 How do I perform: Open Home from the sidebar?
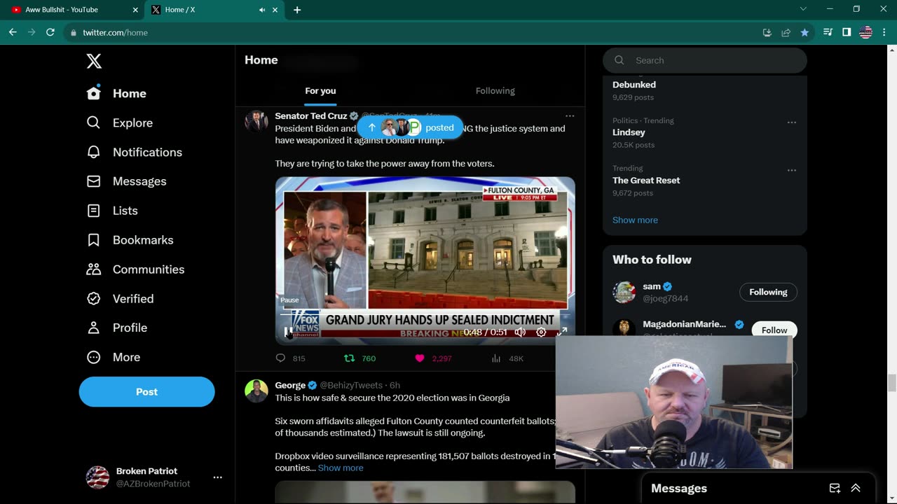[x=116, y=93]
